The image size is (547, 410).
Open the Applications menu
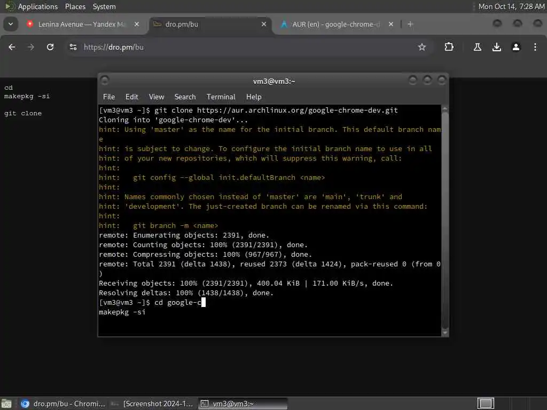[x=38, y=6]
